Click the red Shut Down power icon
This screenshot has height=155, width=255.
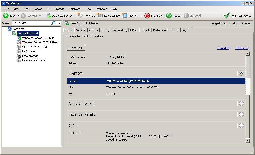147,16
